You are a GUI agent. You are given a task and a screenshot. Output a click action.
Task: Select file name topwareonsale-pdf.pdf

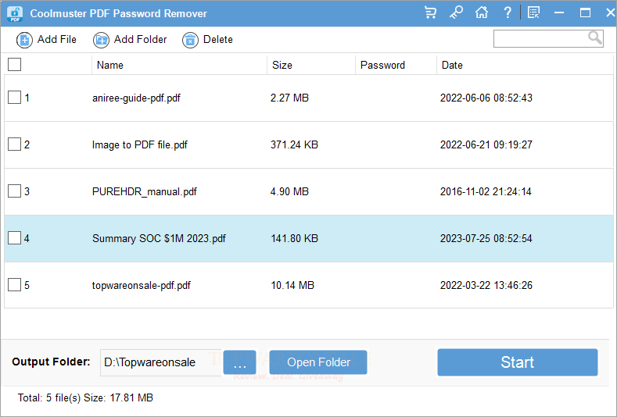pos(142,285)
